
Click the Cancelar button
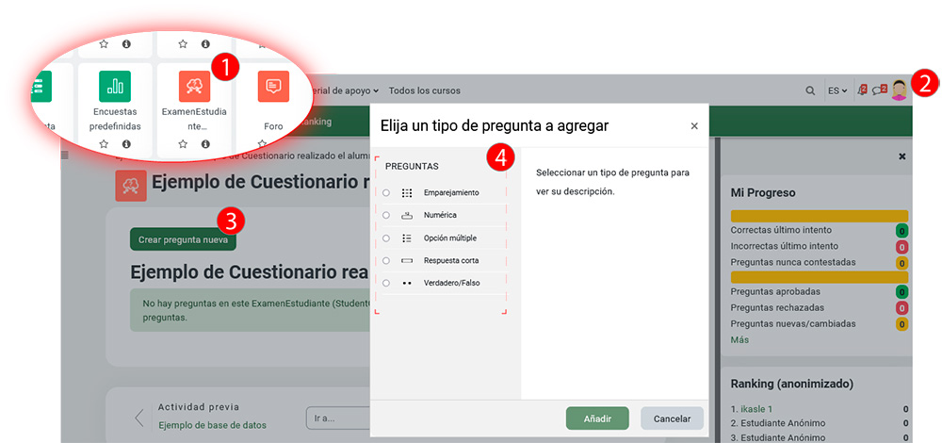pyautogui.click(x=673, y=418)
